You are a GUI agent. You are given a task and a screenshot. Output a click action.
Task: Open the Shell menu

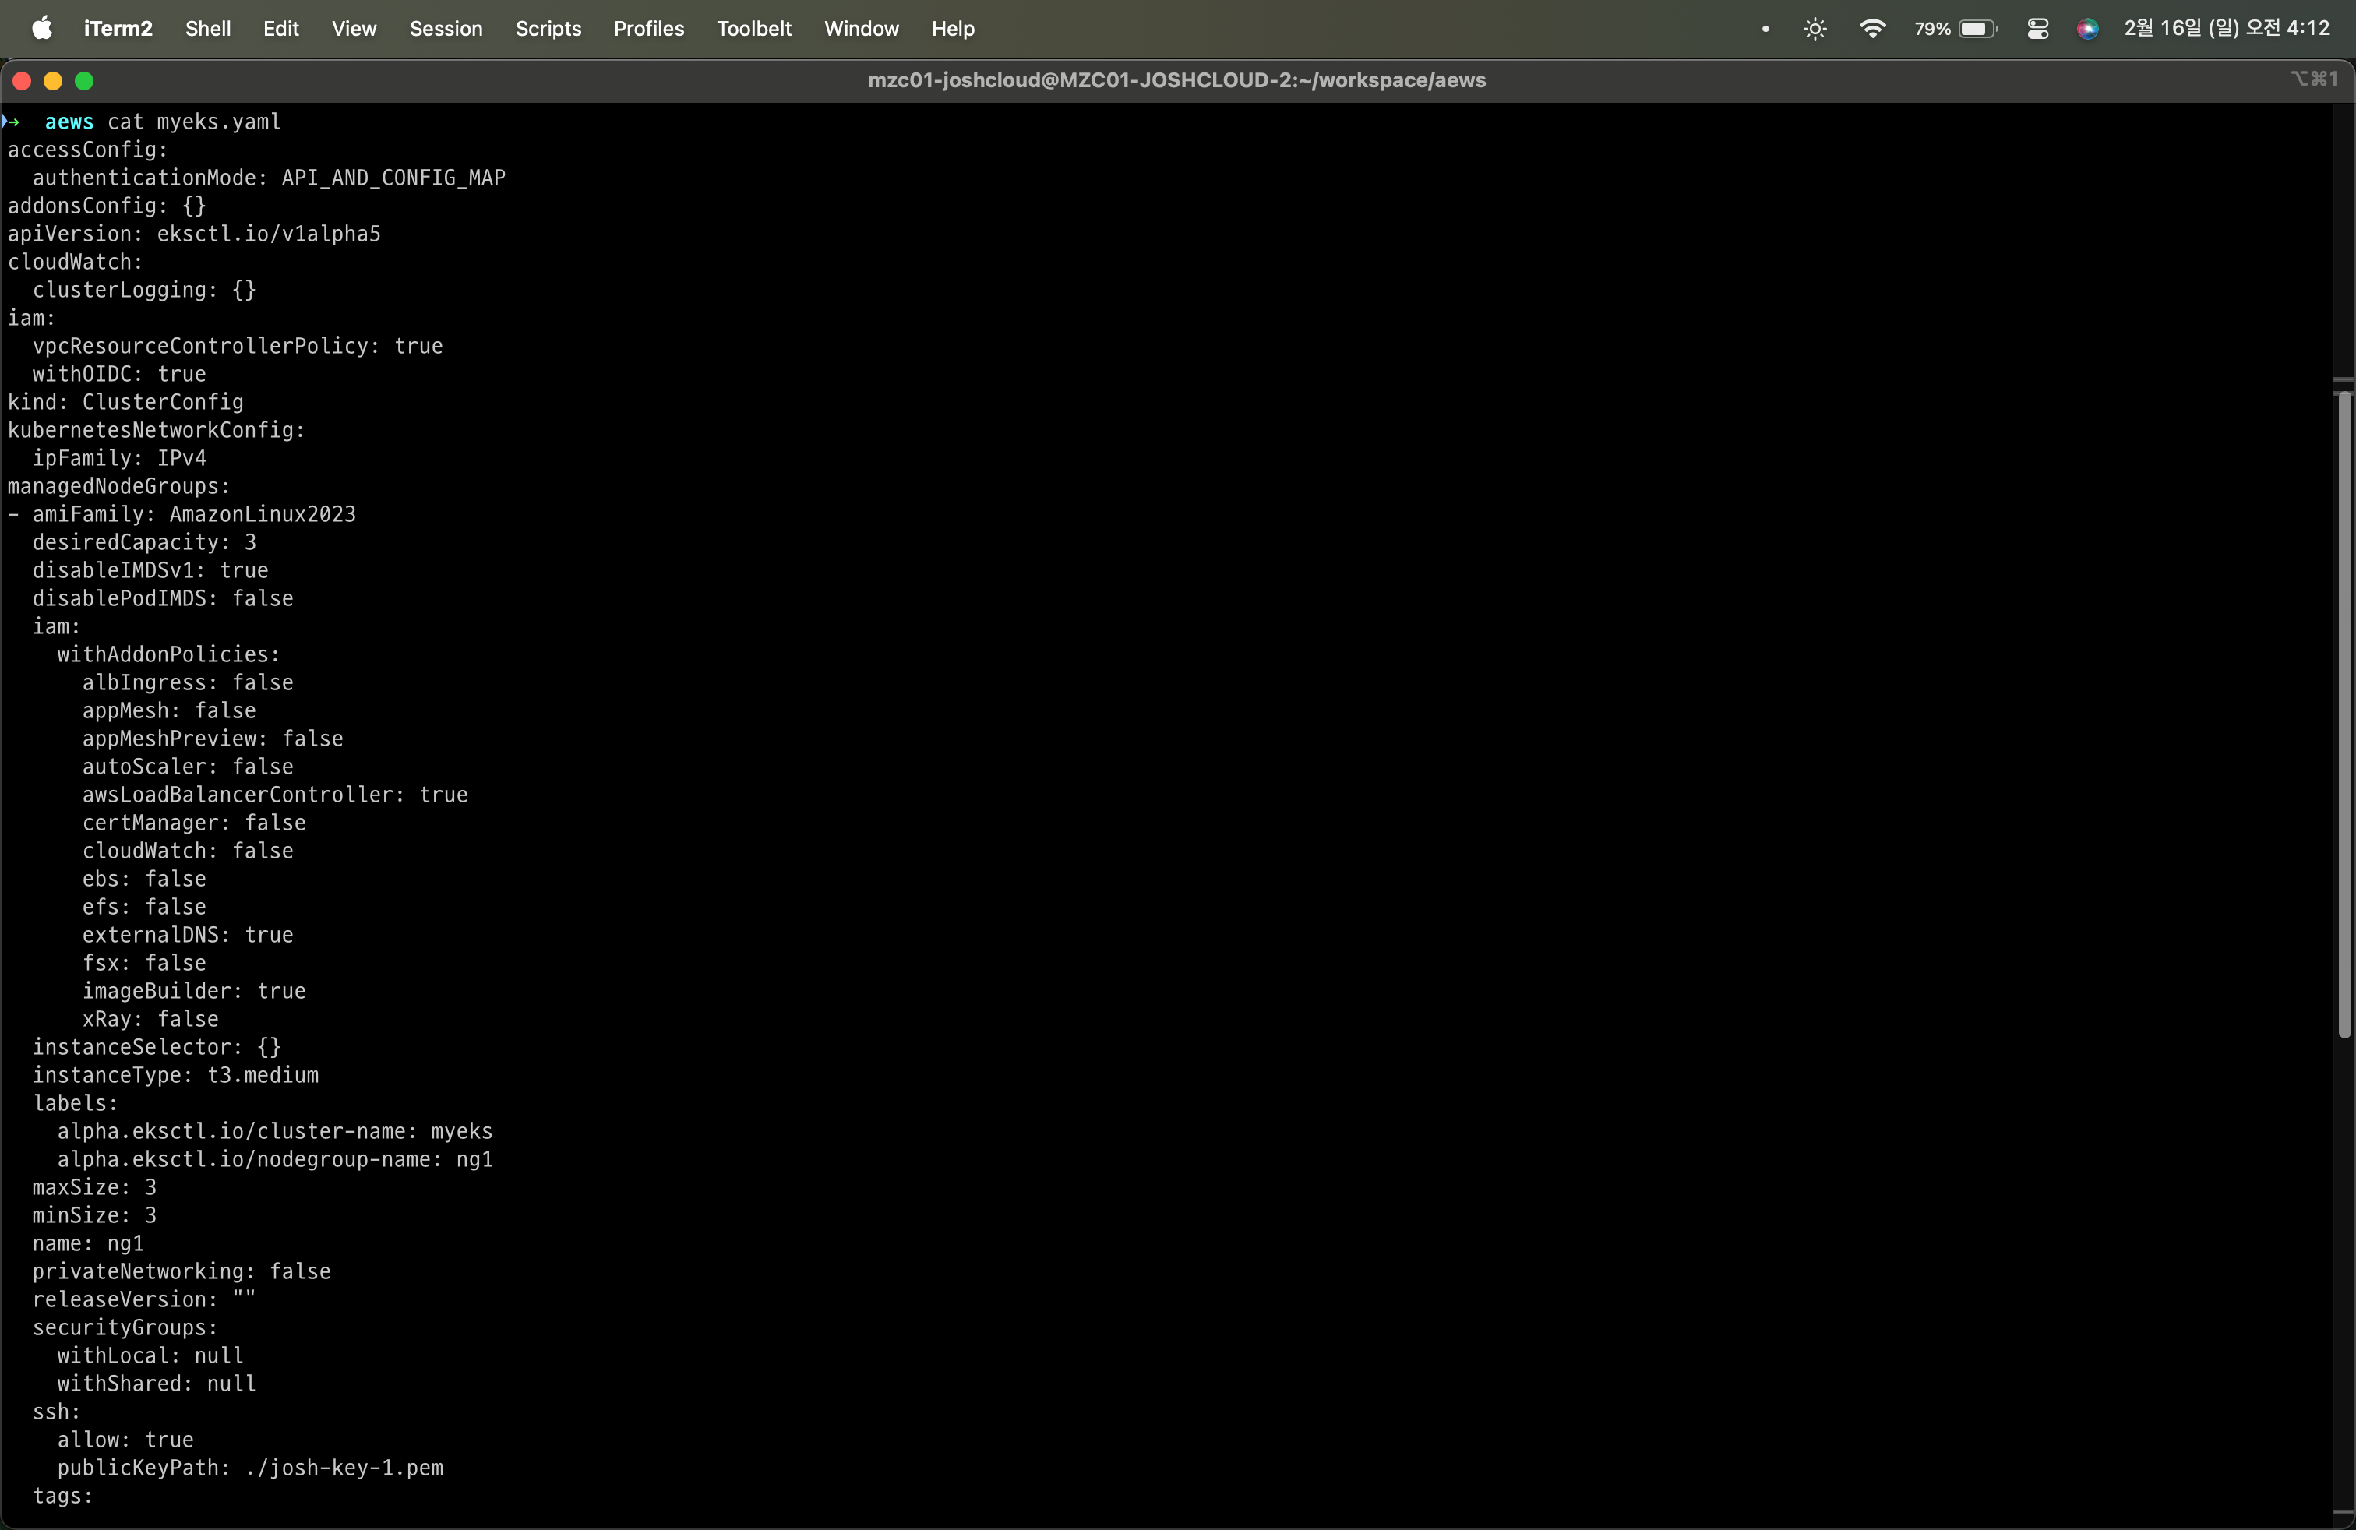(x=208, y=28)
